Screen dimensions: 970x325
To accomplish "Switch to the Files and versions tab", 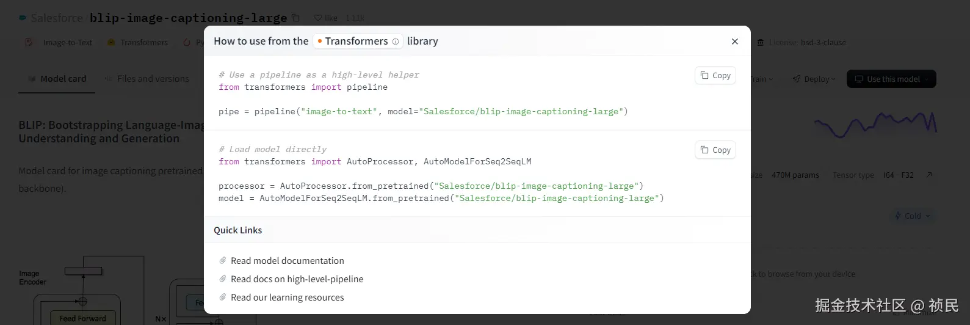I will 147,79.
